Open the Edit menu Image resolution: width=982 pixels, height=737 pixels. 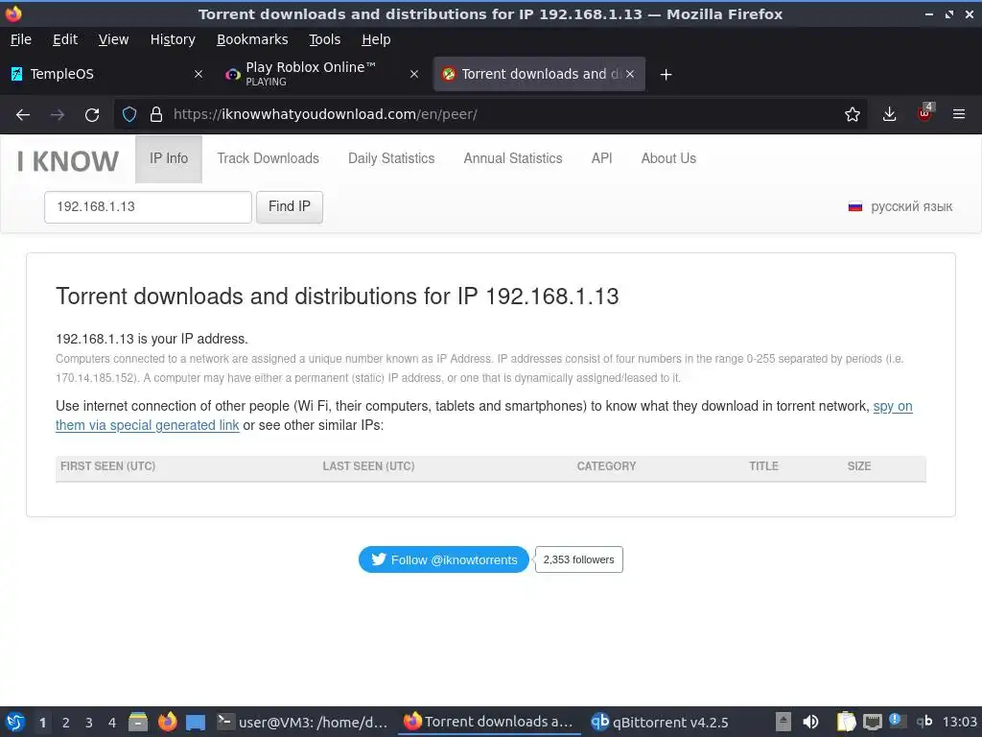coord(65,39)
